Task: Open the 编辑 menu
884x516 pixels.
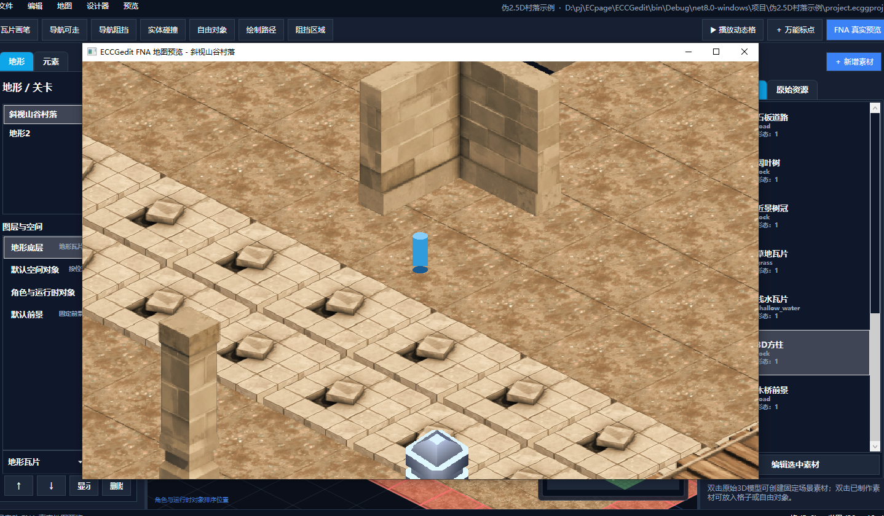Action: point(35,6)
